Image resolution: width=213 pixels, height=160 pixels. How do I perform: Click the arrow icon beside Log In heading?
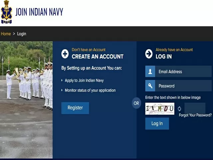tap(149, 54)
